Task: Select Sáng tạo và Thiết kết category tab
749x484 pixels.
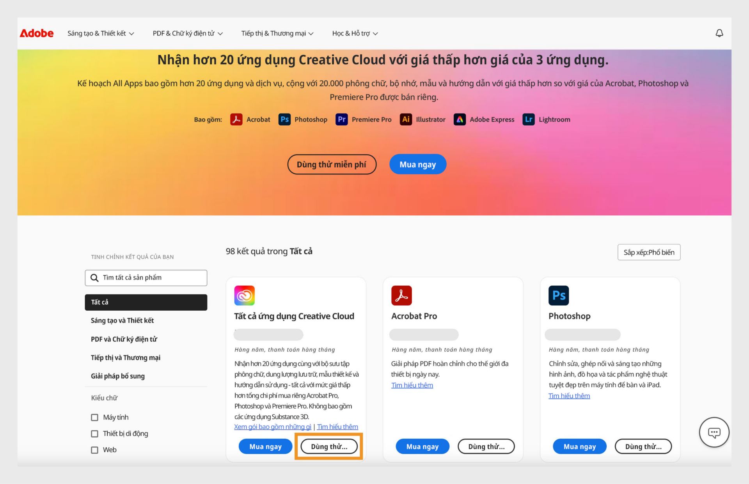Action: pos(123,320)
